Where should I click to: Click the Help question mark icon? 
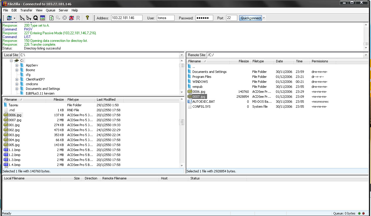[x=87, y=18]
